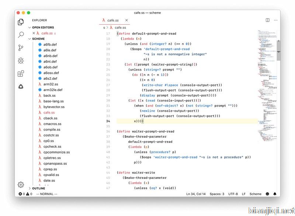Image resolution: width=295 pixels, height=216 pixels.
Task: Open cpletrec.ss in the file tree
Action: (x=52, y=158)
